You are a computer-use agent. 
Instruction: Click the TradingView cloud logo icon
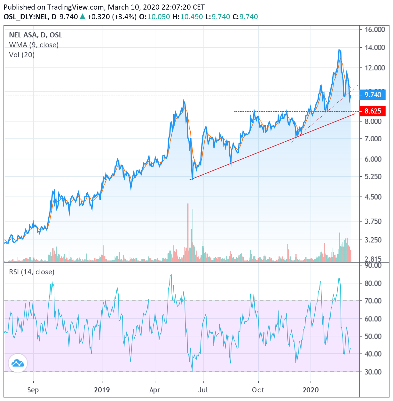(x=18, y=363)
